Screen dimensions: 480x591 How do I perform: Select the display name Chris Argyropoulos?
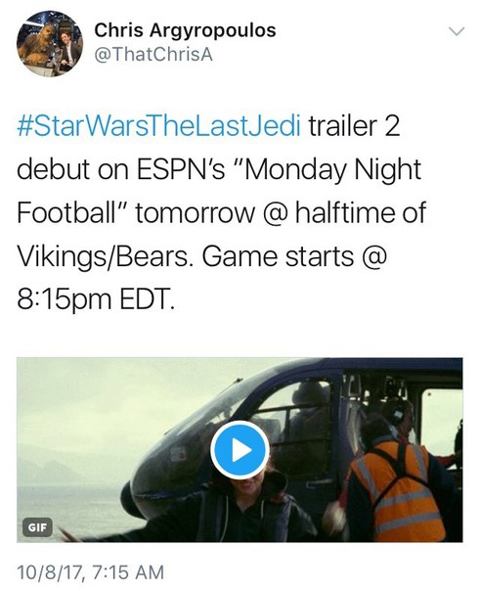pyautogui.click(x=185, y=30)
